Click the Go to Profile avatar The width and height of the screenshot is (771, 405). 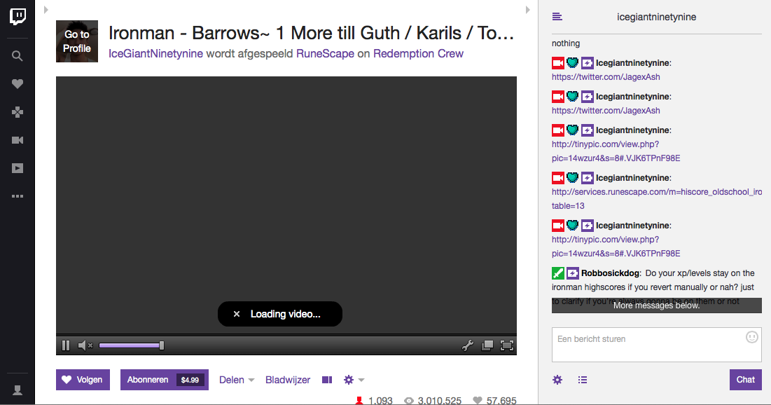click(77, 41)
